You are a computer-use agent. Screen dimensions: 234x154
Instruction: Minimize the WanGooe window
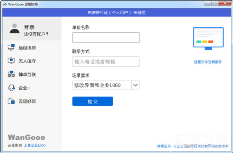[x=207, y=3]
